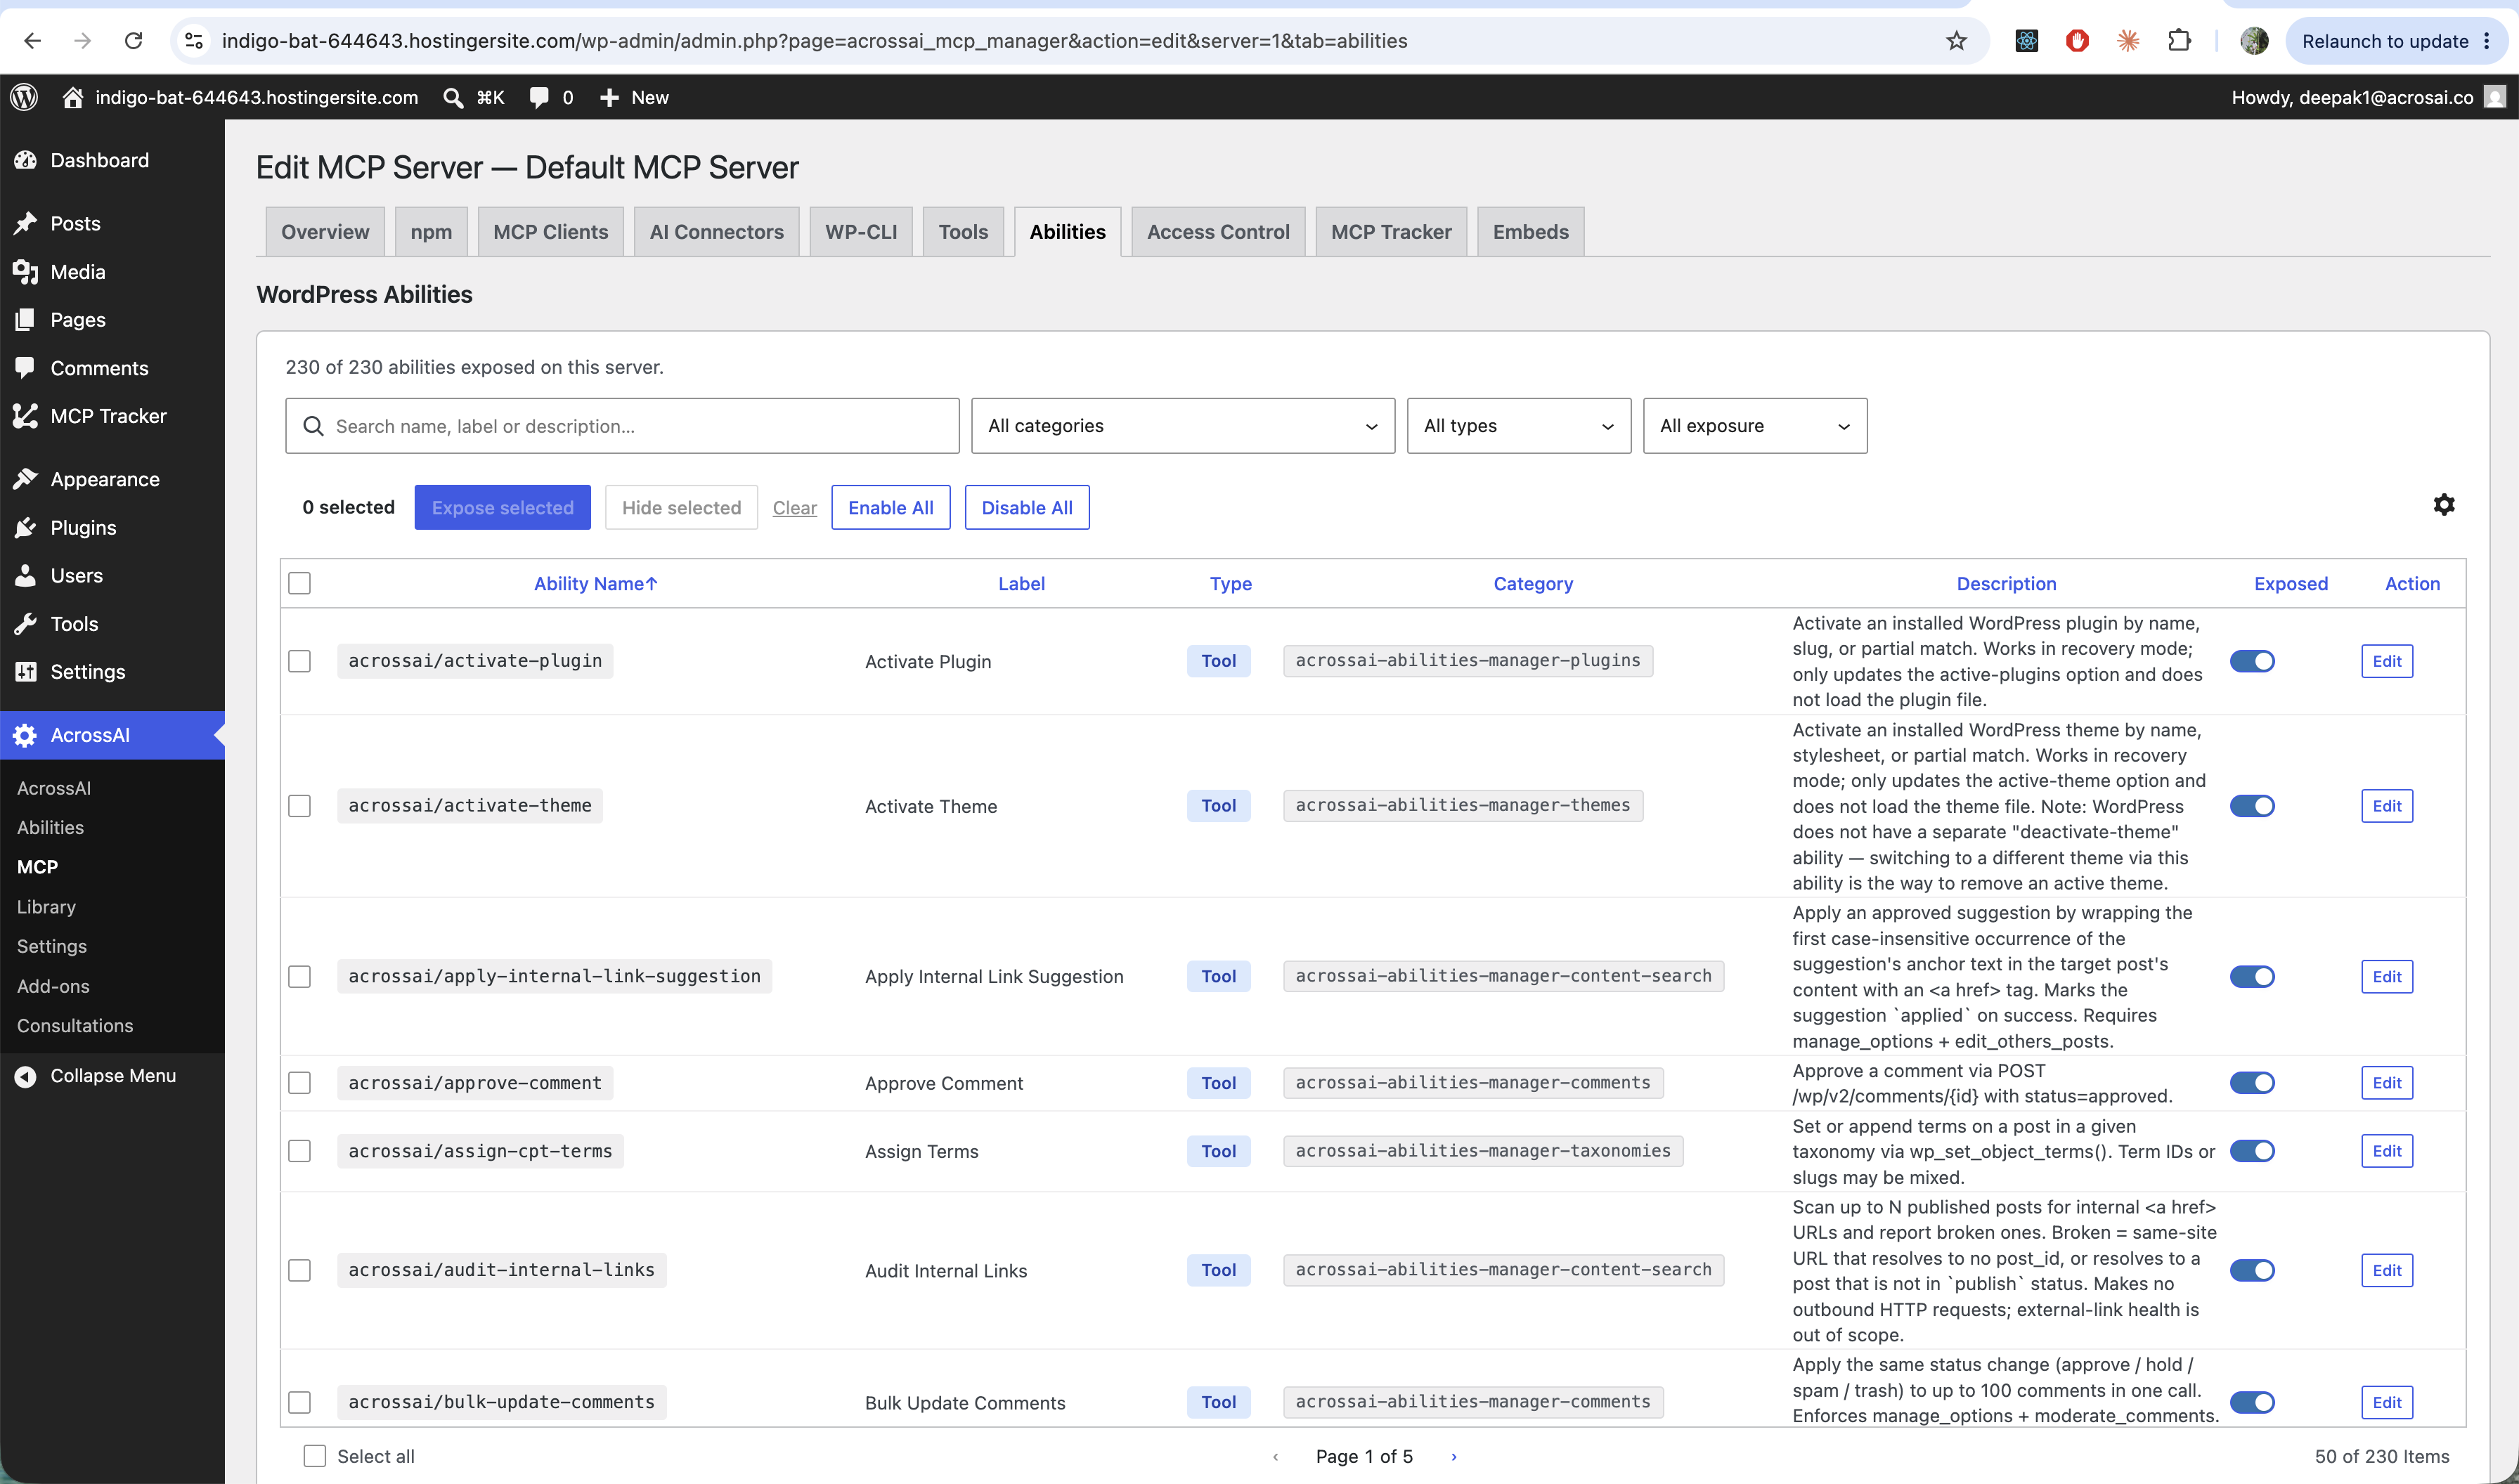Open the admin bar search magnifier

453,97
